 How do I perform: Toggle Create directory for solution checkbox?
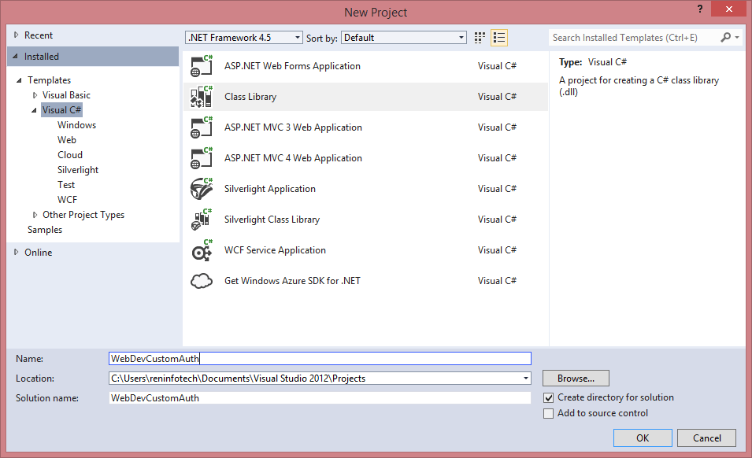coord(548,397)
